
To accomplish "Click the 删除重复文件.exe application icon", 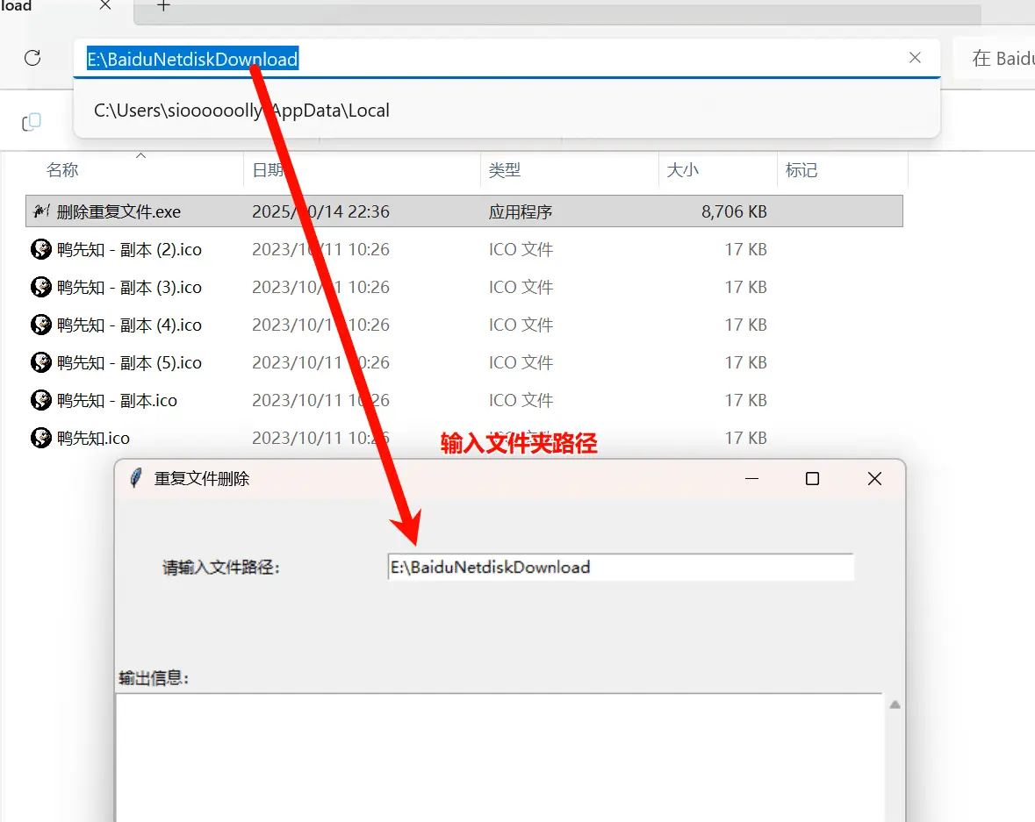I will 41,211.
